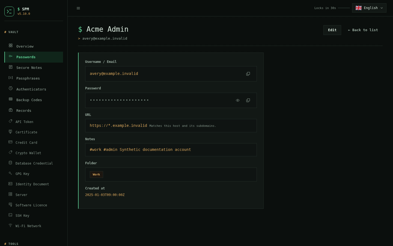Click the Edit button
Screen dimensions: 393x246
332,30
